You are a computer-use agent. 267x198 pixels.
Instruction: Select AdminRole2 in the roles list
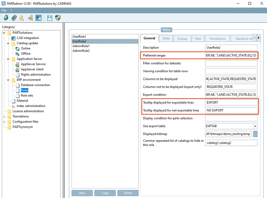pos(105,51)
